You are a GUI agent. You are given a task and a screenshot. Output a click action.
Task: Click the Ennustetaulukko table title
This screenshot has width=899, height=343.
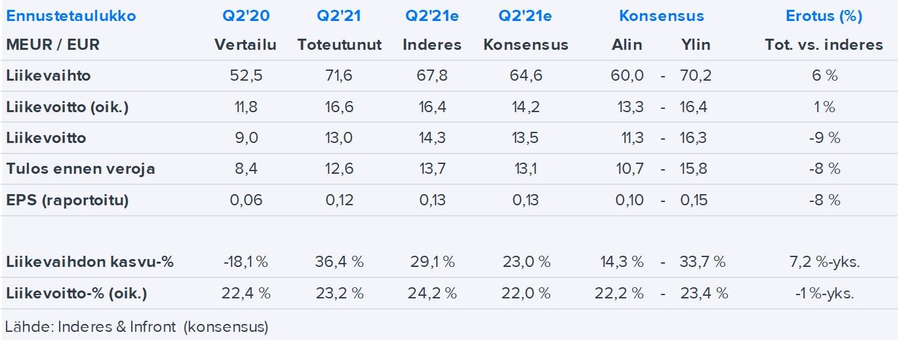tap(71, 16)
